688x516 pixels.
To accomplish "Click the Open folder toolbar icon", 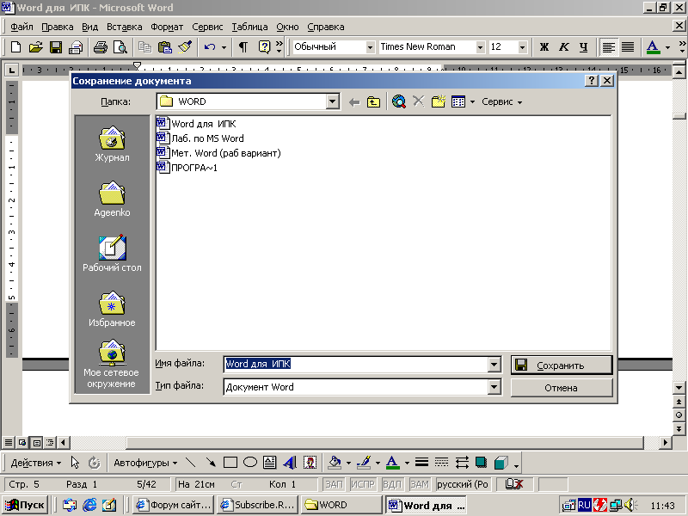I will coord(35,47).
